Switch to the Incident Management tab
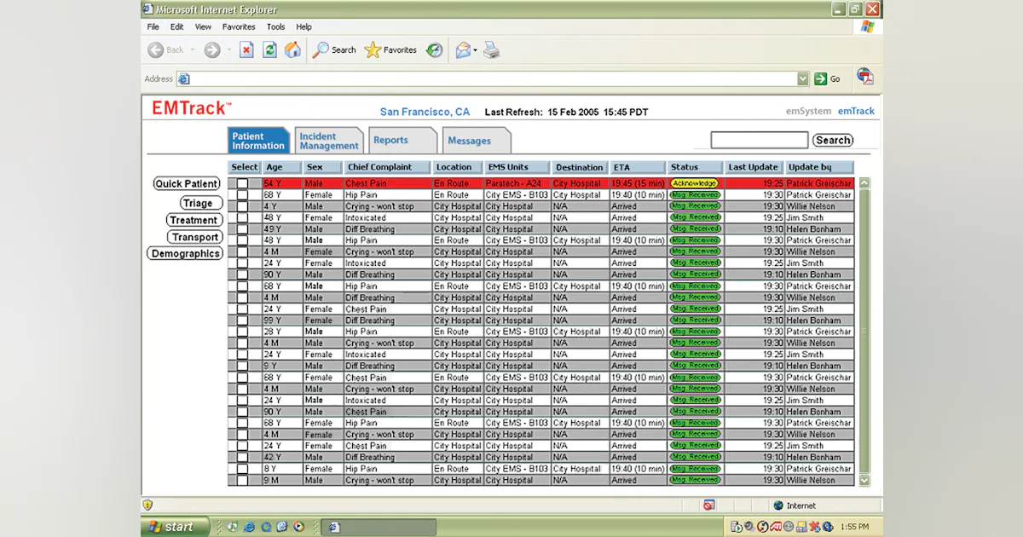 tap(328, 141)
